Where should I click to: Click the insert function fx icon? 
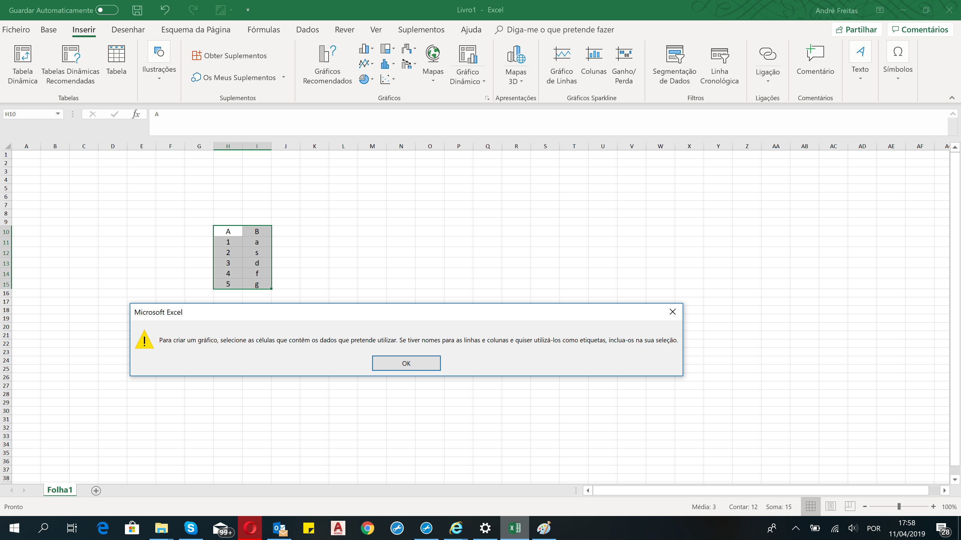(x=136, y=114)
